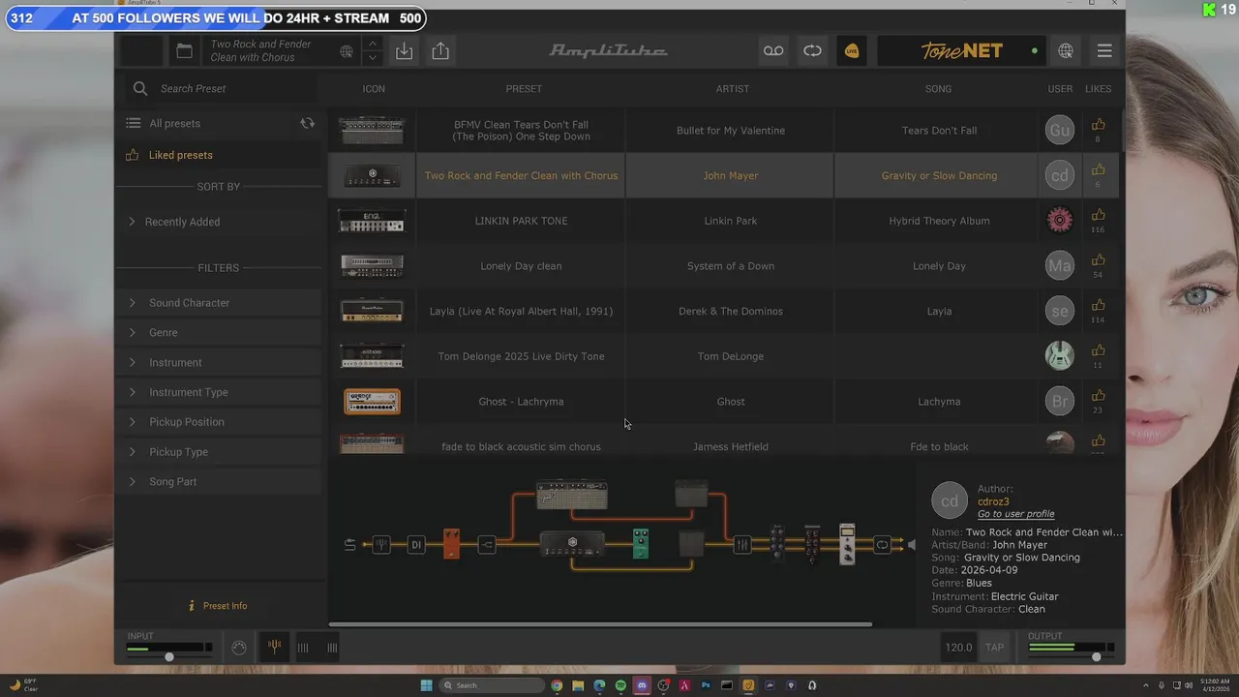The height and width of the screenshot is (697, 1239).
Task: Select the signal splitter block
Action: 487,545
